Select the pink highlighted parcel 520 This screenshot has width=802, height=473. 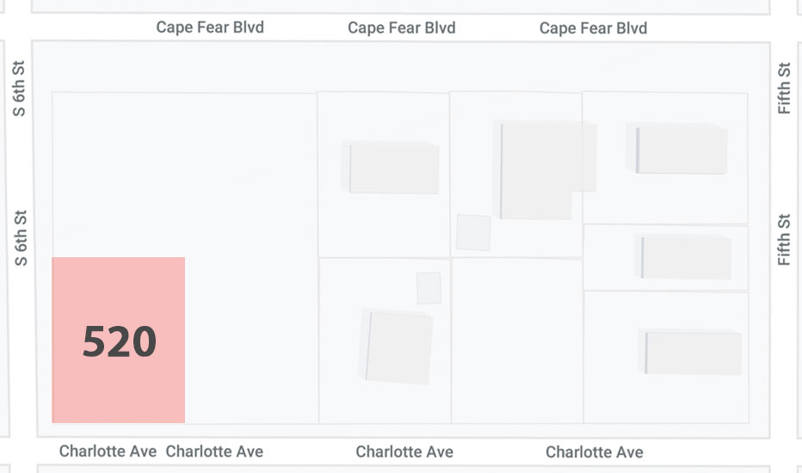(118, 340)
